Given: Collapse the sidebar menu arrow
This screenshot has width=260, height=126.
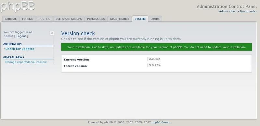Looking at the screenshot, I should 52,33.
